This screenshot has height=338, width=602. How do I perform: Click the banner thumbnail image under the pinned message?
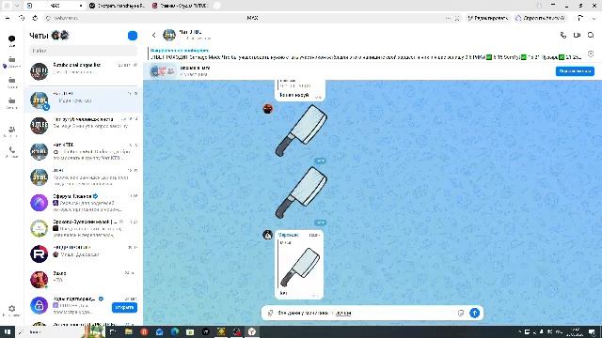click(163, 71)
